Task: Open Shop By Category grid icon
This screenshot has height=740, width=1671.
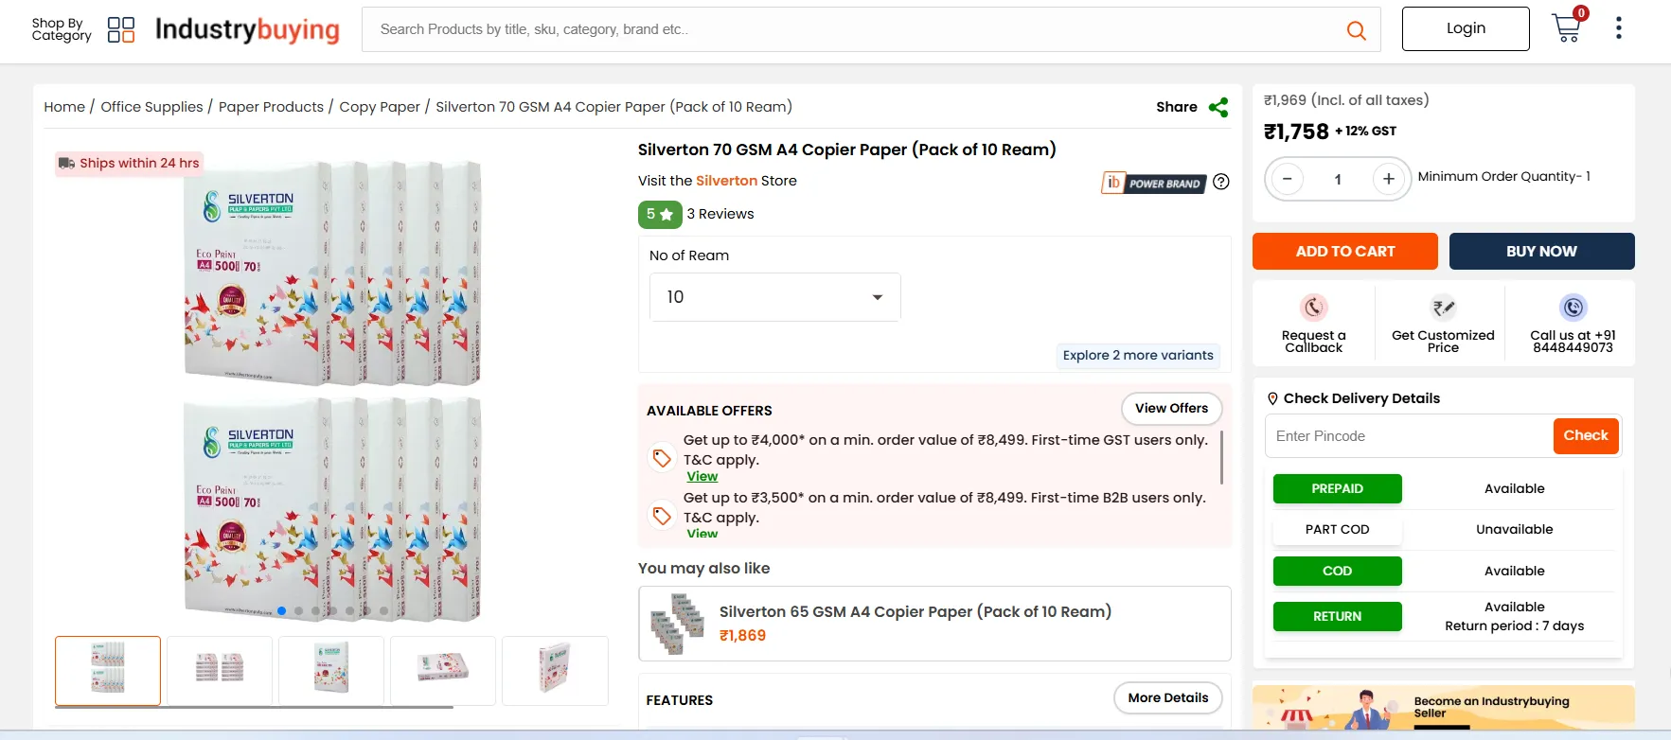Action: (121, 29)
